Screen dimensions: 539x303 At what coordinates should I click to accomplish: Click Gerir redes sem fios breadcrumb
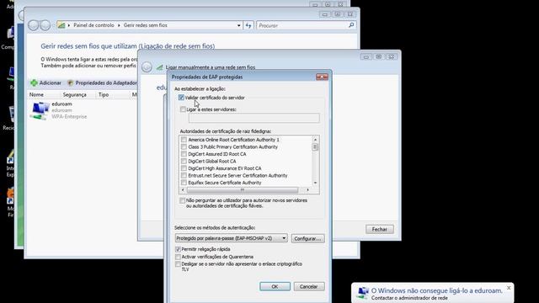(146, 25)
